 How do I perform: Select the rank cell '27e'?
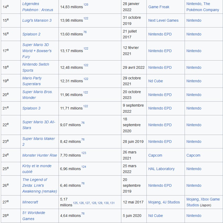(x=11, y=202)
